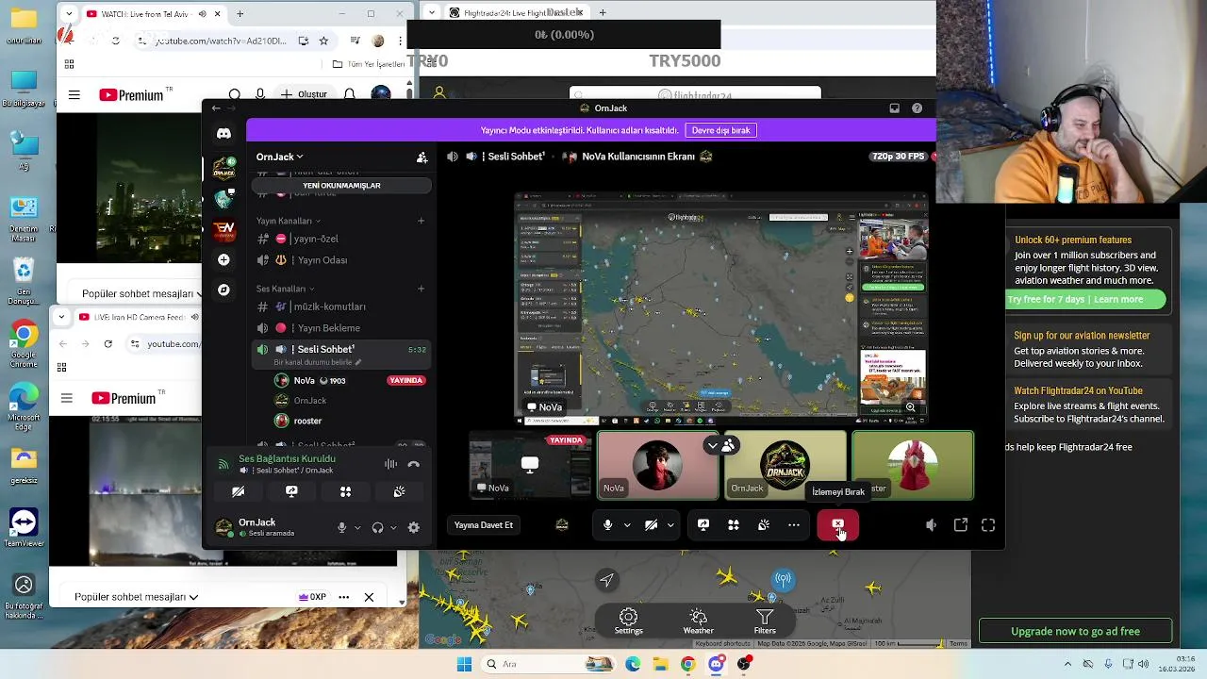Adjust stream volume speaker icon

[931, 525]
